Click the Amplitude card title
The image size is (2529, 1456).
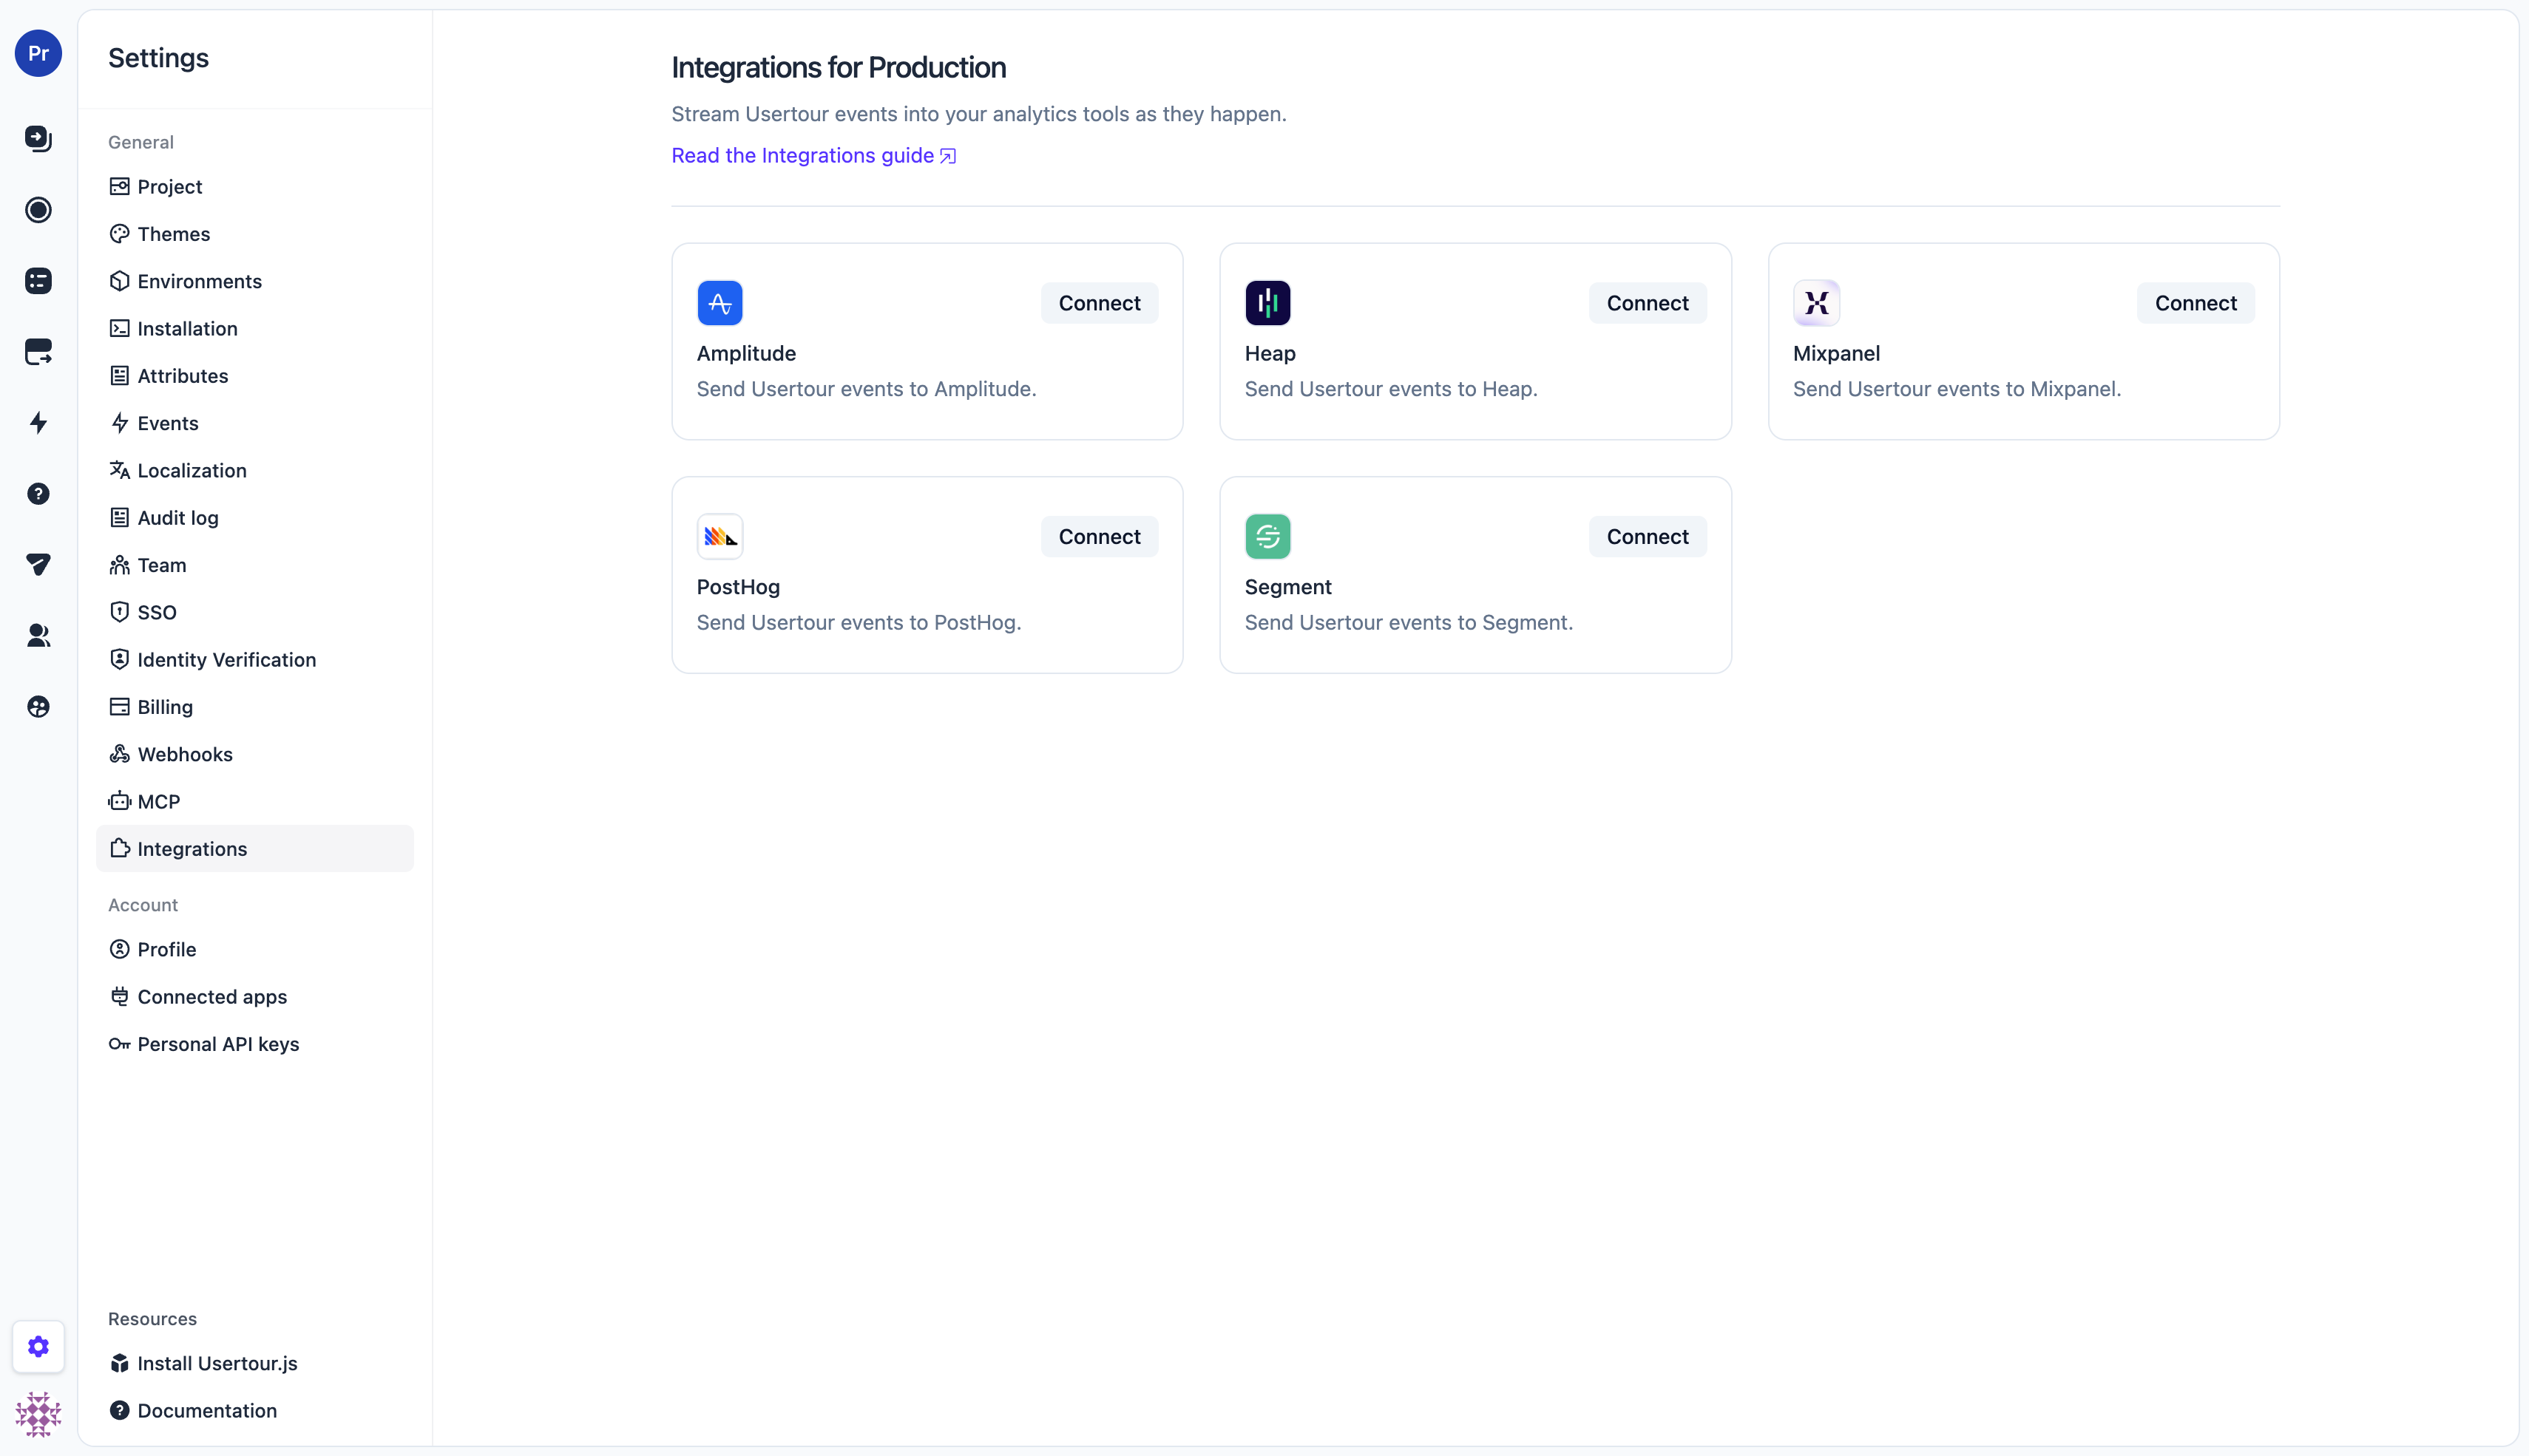coord(746,353)
